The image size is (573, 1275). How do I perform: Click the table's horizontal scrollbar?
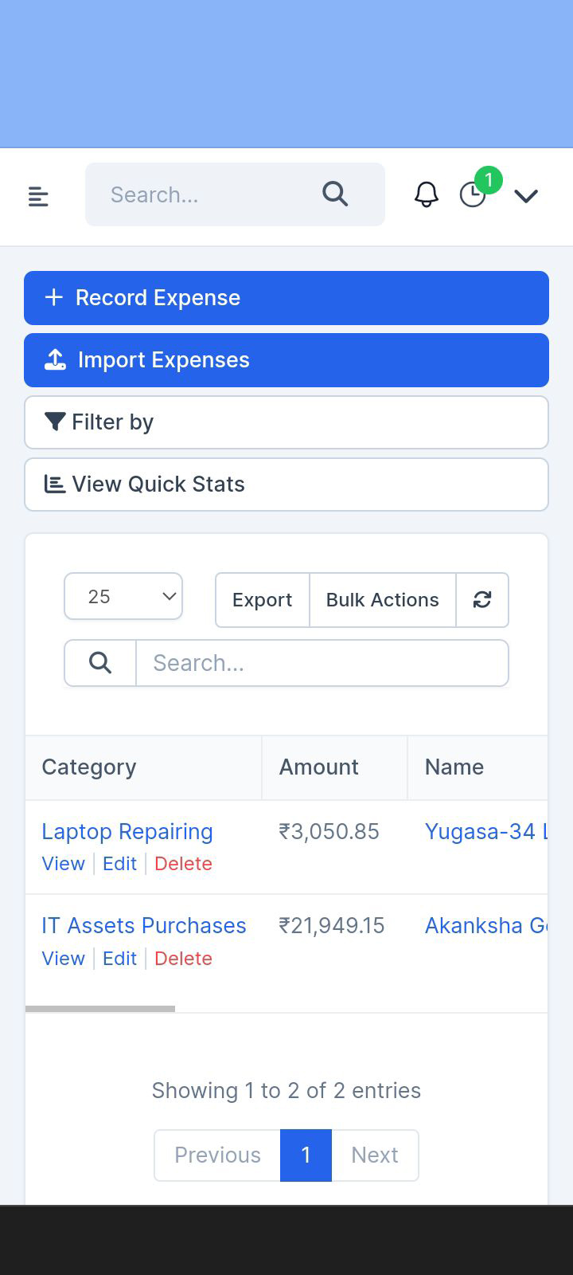100,1009
